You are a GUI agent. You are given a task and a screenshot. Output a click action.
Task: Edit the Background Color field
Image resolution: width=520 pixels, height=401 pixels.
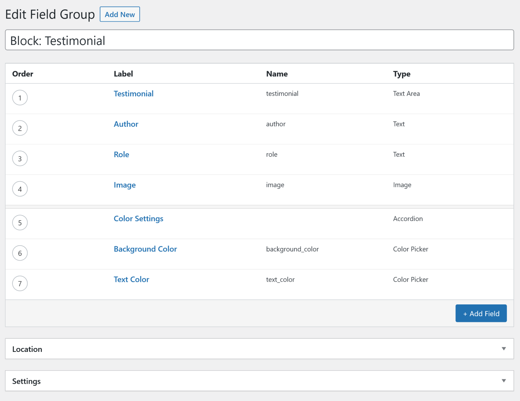point(145,249)
